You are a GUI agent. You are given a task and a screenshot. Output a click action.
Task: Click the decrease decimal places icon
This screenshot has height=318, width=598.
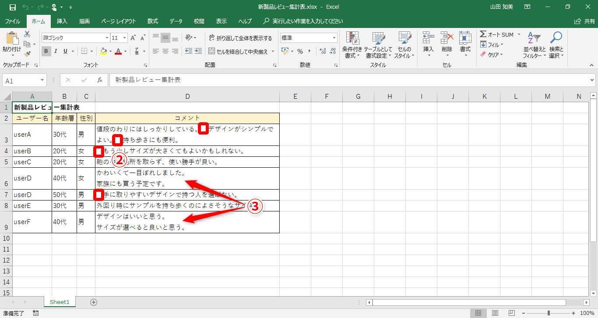click(333, 51)
